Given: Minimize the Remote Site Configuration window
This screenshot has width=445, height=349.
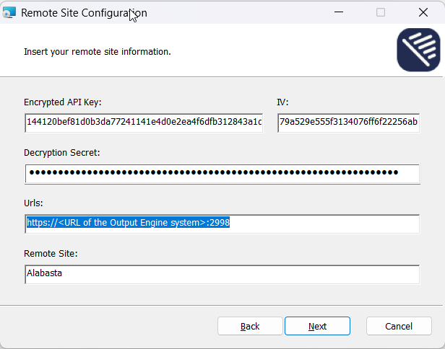Looking at the screenshot, I should [x=339, y=12].
